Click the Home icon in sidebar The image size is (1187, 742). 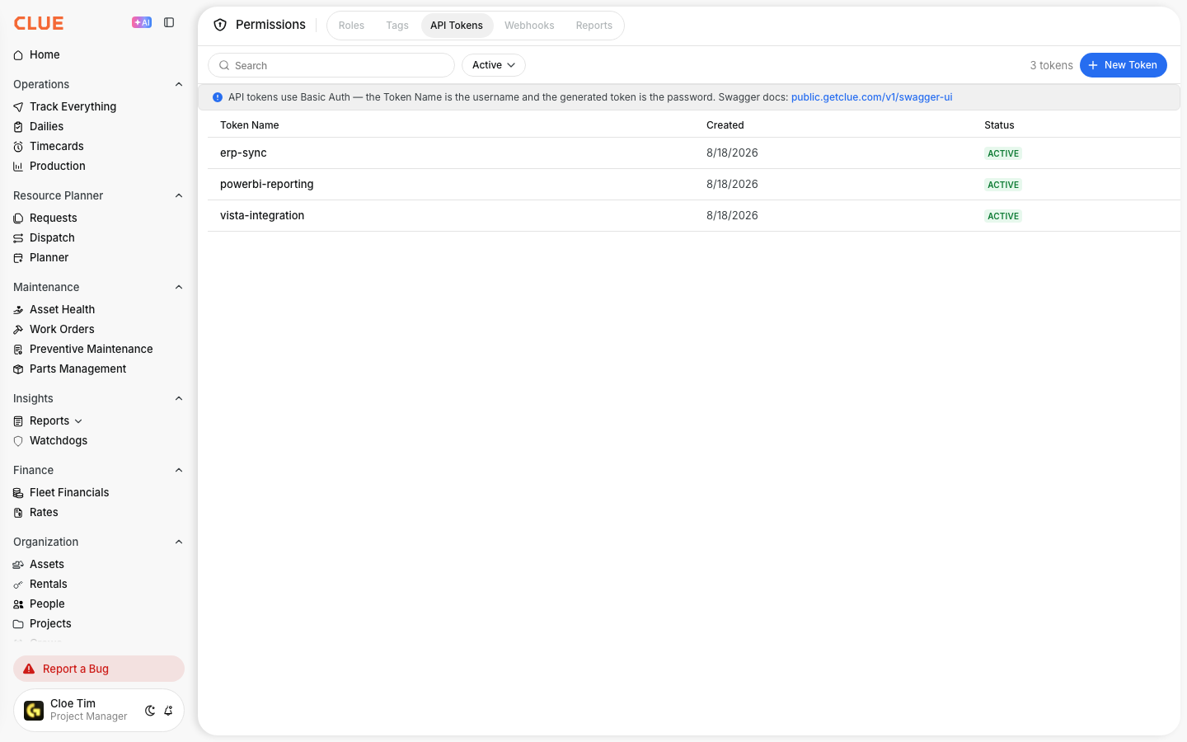[18, 55]
